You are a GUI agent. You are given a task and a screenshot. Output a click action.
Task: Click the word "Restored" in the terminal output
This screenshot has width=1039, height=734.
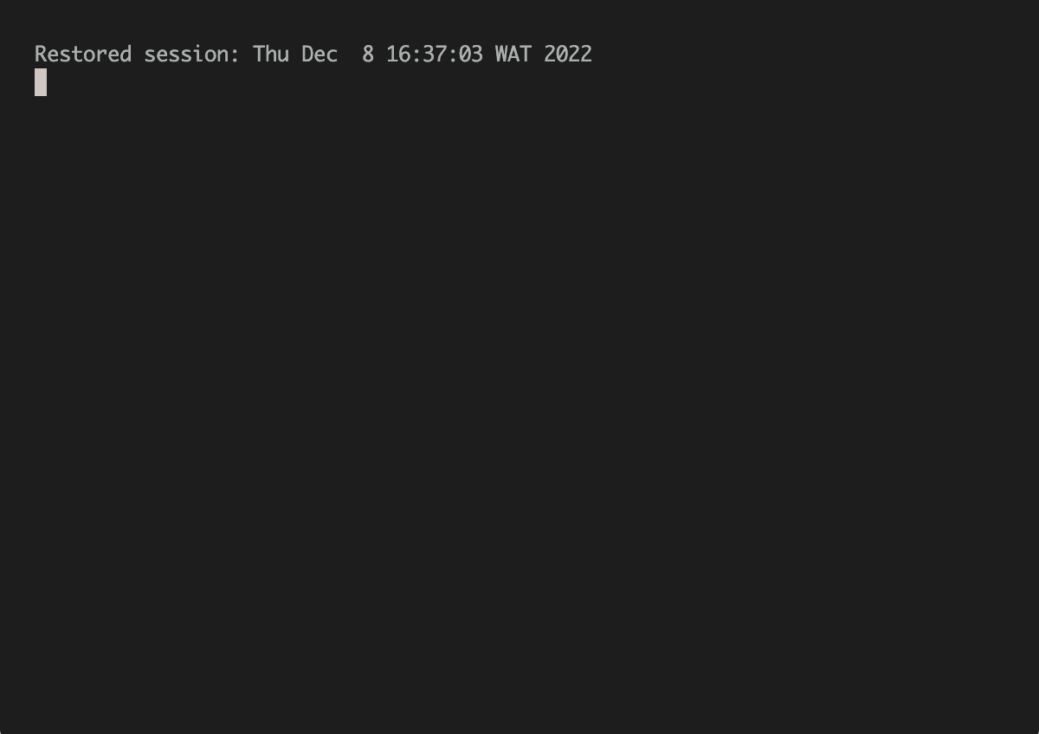(x=83, y=54)
